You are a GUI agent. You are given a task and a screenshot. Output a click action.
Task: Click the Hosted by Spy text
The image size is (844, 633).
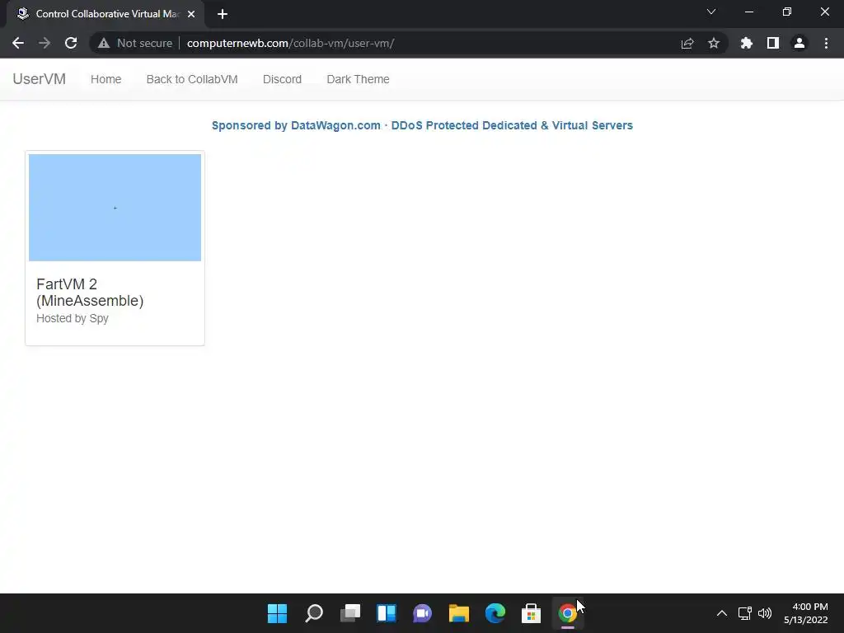pos(73,318)
